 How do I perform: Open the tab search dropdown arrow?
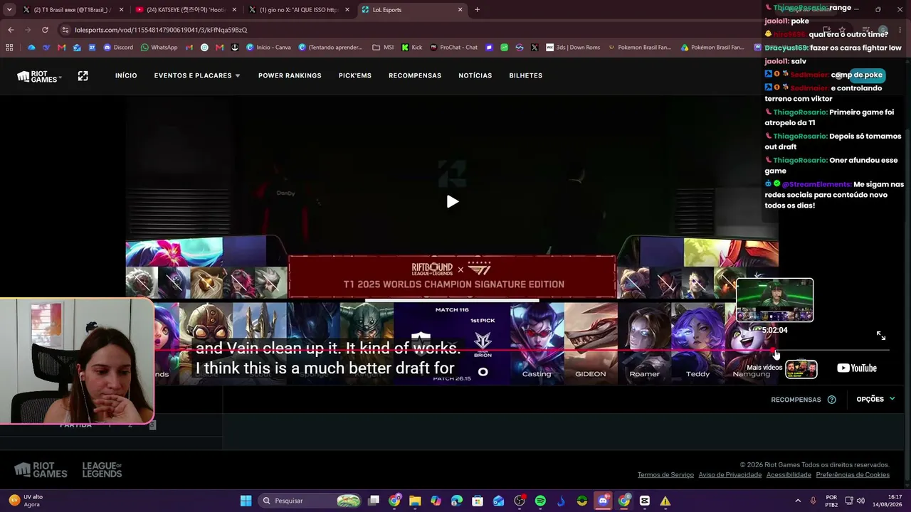[x=9, y=10]
